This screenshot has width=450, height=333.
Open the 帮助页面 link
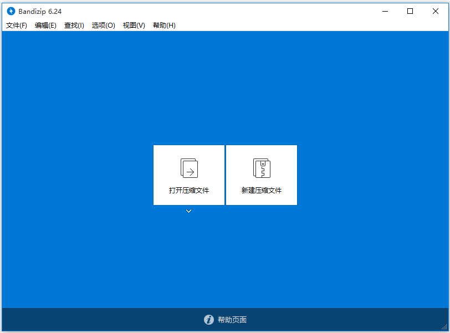tap(233, 320)
